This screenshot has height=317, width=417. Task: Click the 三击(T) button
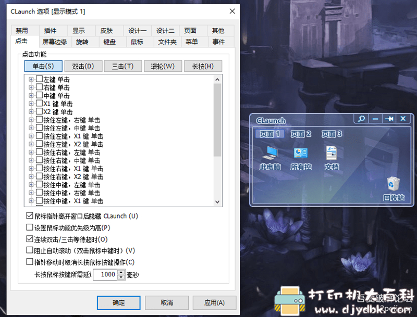coord(123,66)
